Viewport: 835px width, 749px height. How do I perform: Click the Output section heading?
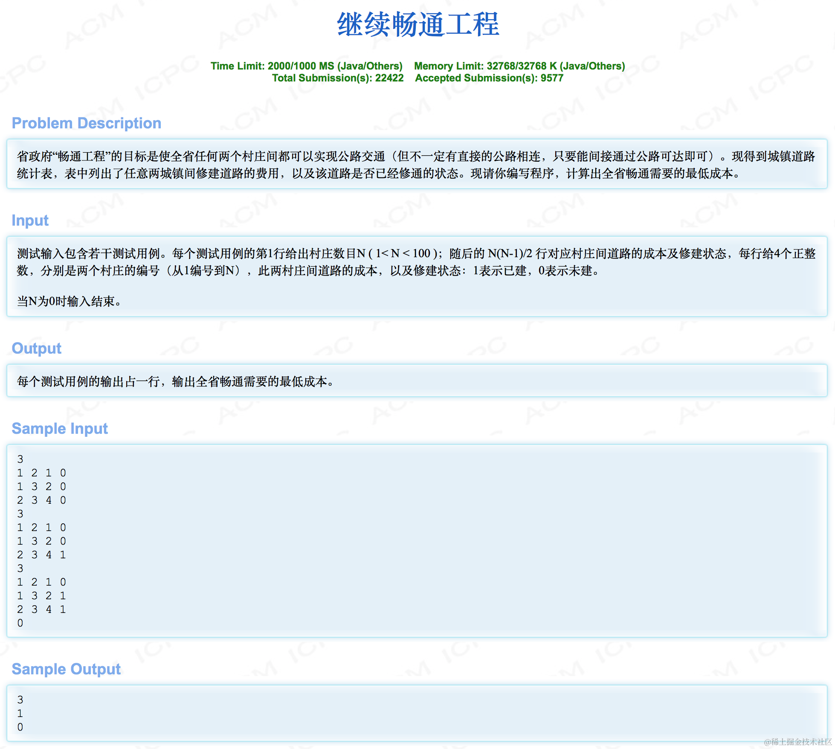pyautogui.click(x=36, y=348)
